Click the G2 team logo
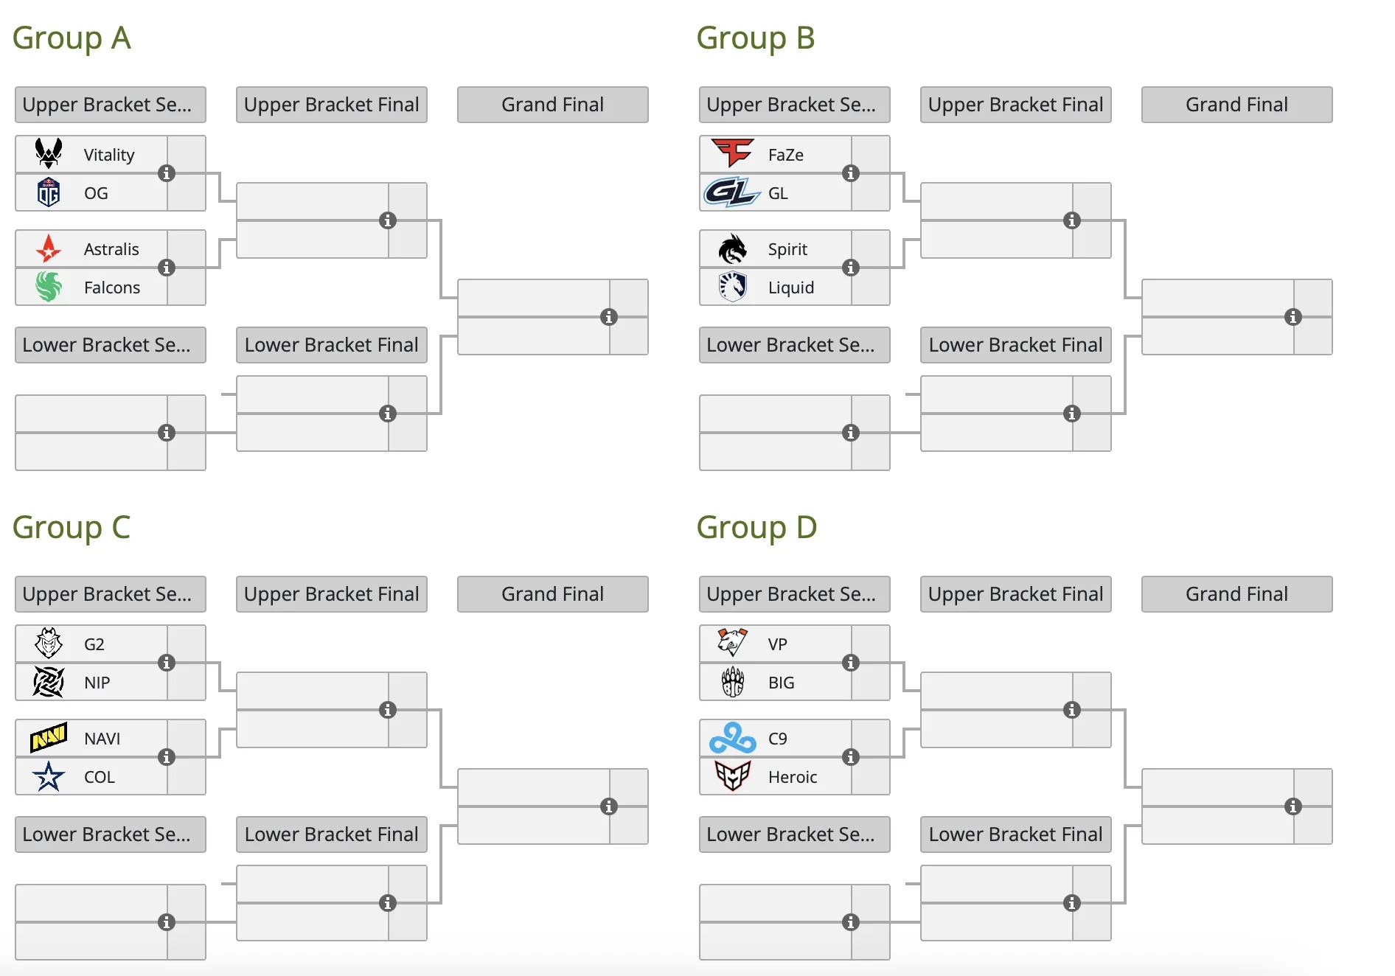This screenshot has height=976, width=1395. (49, 644)
